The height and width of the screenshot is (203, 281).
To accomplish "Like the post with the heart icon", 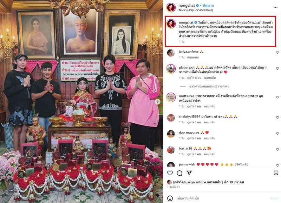I will click(170, 173).
